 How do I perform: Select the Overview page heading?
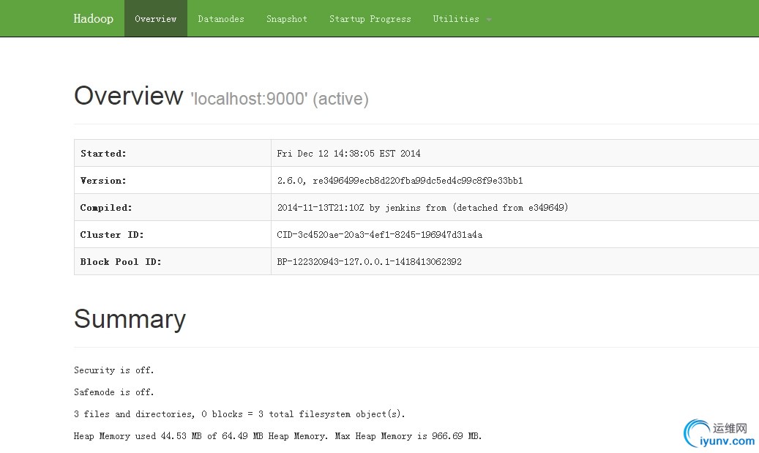pyautogui.click(x=128, y=95)
